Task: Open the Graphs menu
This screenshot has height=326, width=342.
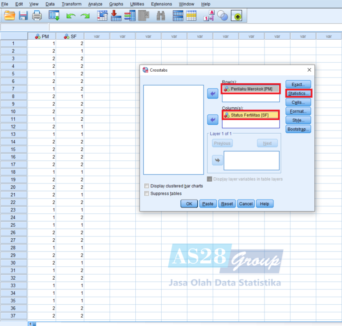Action: tap(116, 4)
